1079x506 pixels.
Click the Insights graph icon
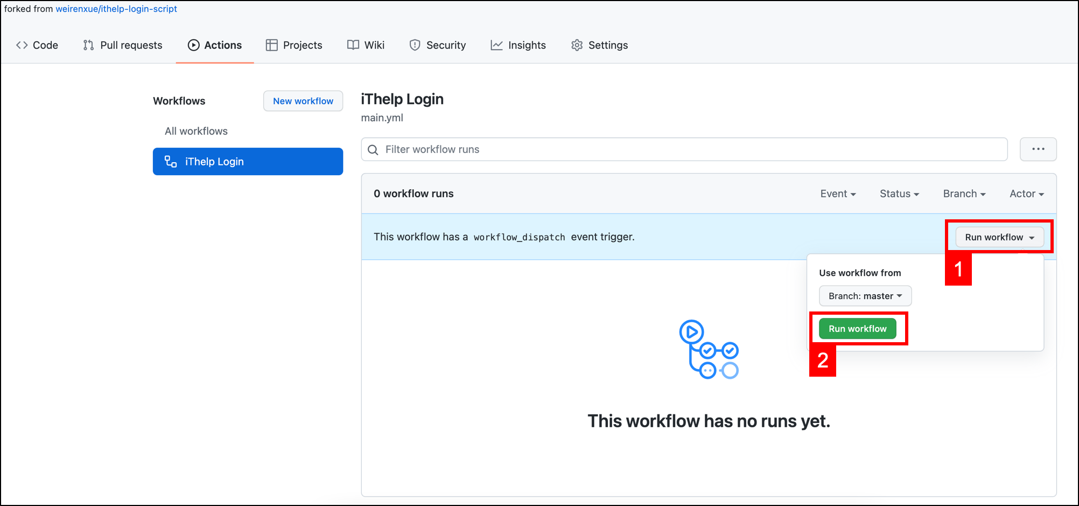pos(496,45)
